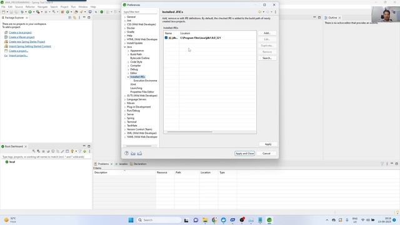Select Bytecode Outline tree item

point(140,58)
